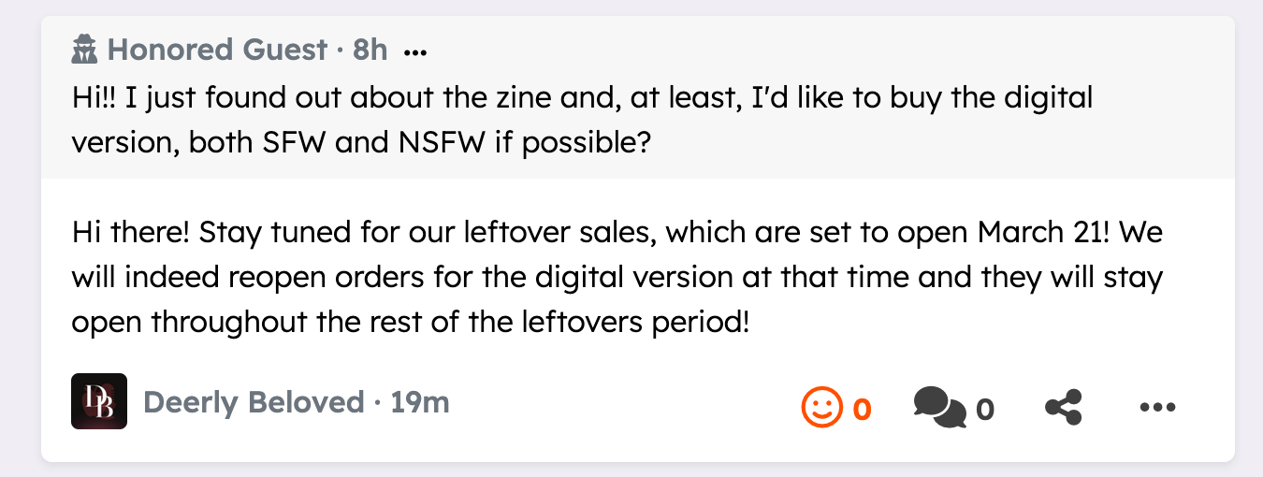Viewport: 1263px width, 477px height.
Task: Open the Deerly Beloved DB avatar
Action: 99,401
